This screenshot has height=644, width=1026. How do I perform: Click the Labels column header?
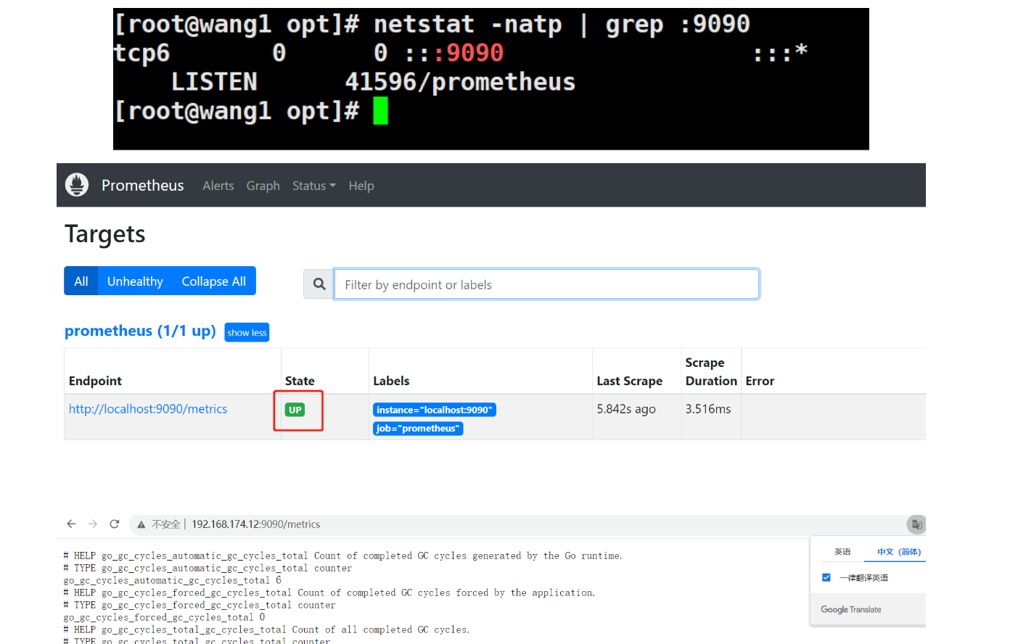click(391, 381)
